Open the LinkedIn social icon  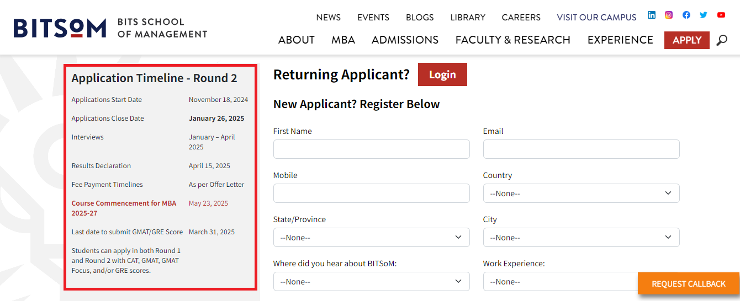click(x=652, y=15)
